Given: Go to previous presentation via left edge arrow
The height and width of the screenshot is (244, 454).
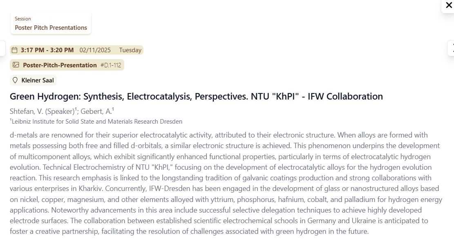Looking at the screenshot, I should (2, 48).
